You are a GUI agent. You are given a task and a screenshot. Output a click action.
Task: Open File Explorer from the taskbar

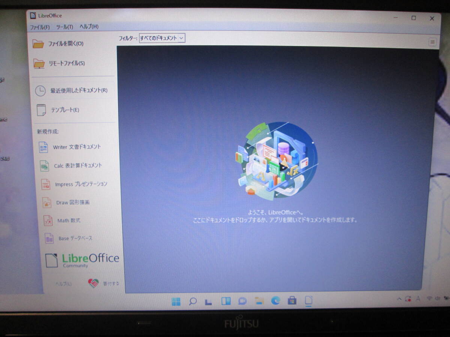(259, 301)
